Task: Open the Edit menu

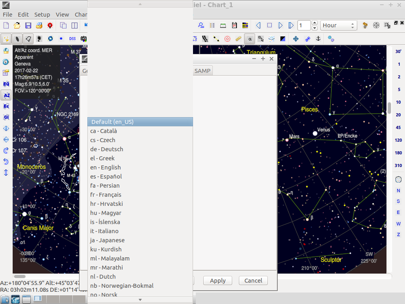Action: [x=23, y=15]
